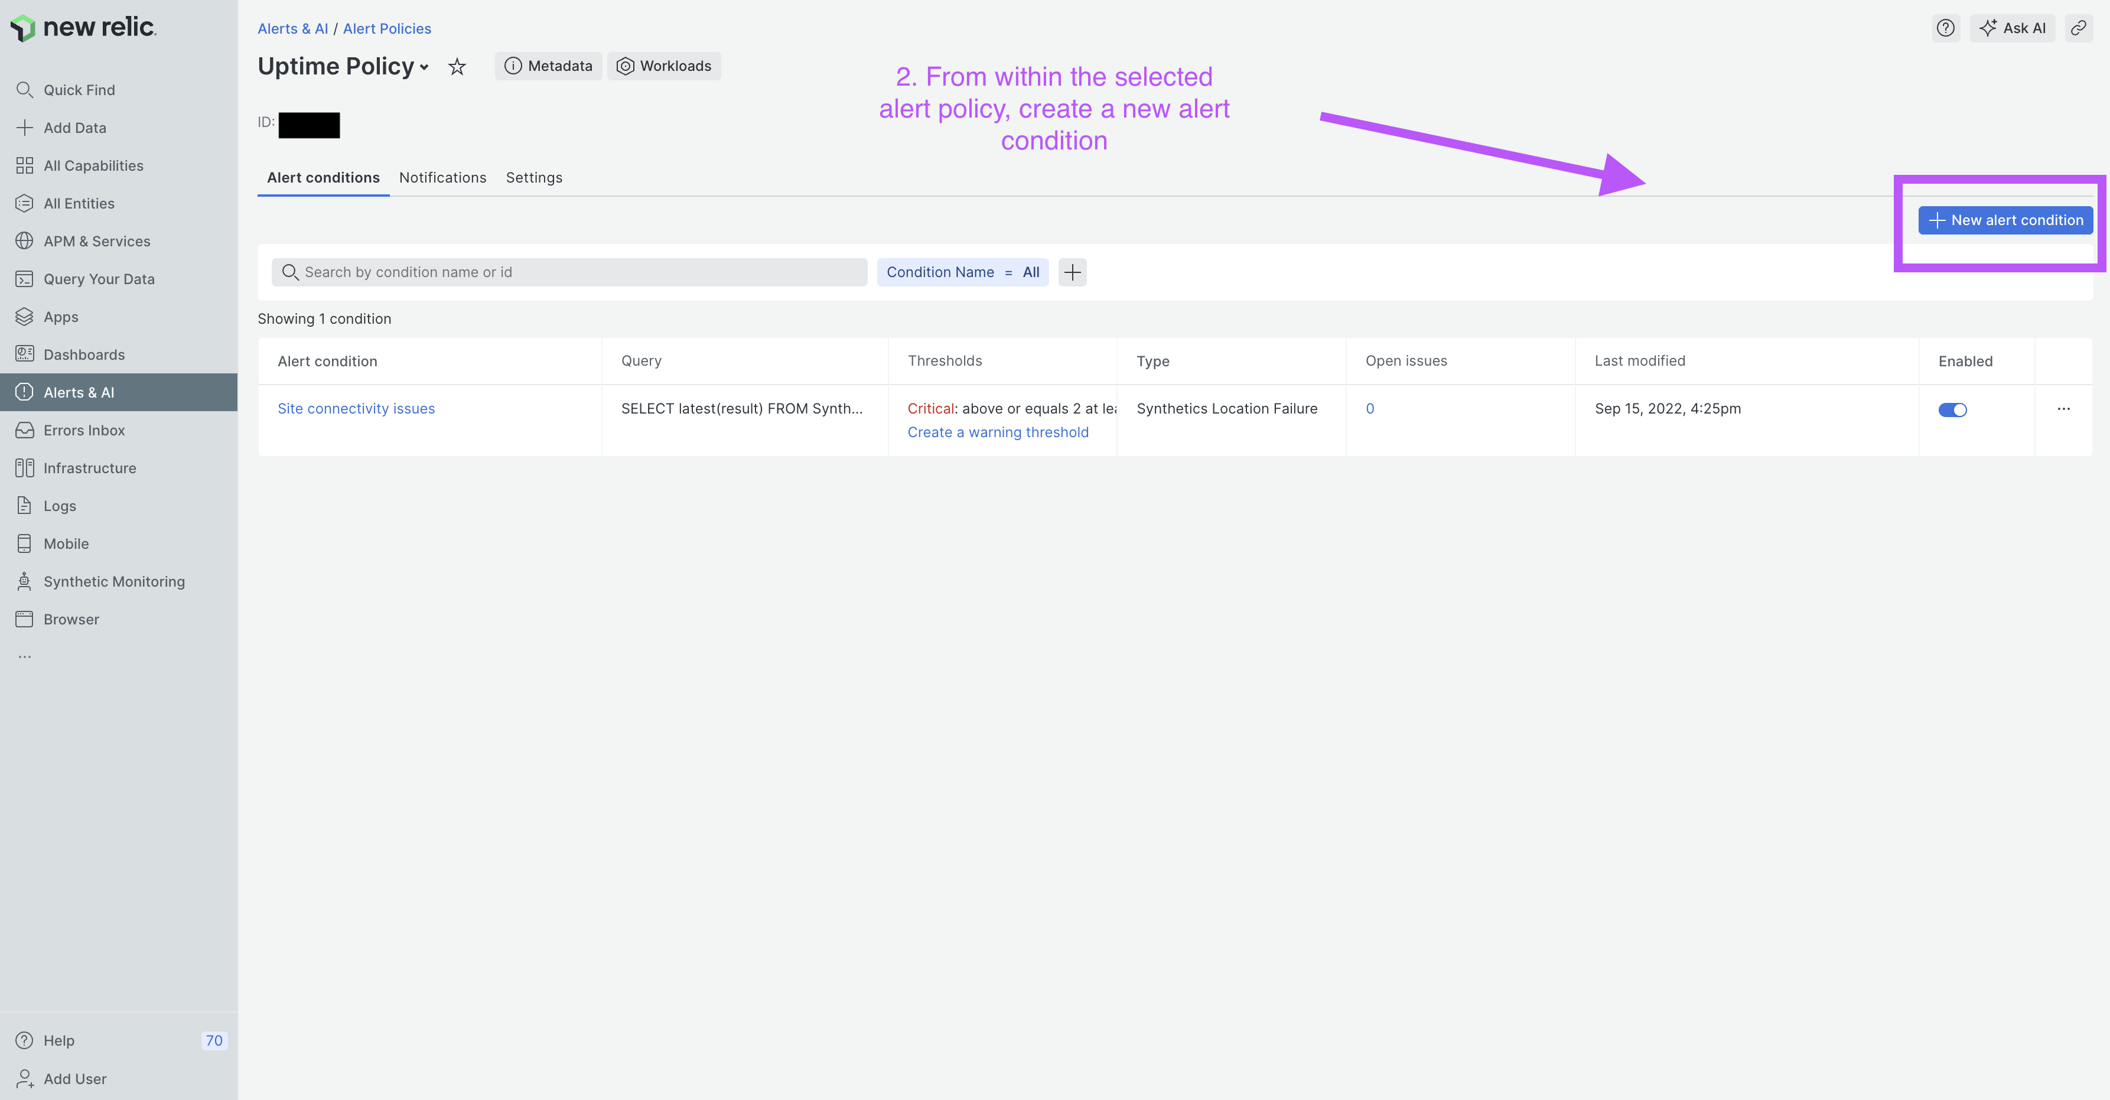The height and width of the screenshot is (1100, 2110).
Task: Click New alert condition button
Action: pyautogui.click(x=2005, y=220)
